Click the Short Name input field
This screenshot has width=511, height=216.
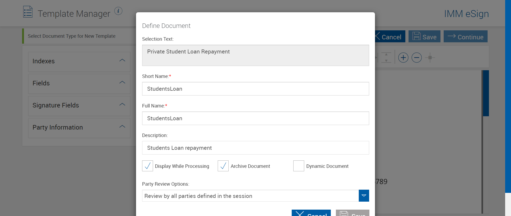tap(256, 89)
